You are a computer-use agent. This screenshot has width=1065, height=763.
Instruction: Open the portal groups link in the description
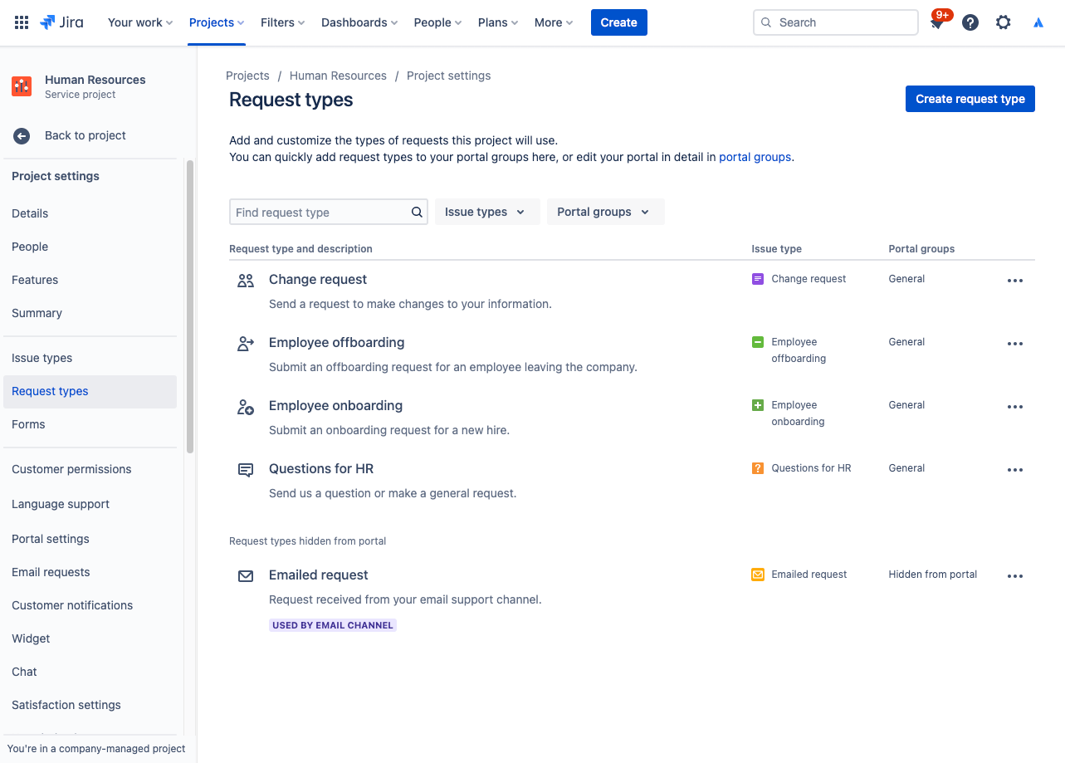(755, 157)
